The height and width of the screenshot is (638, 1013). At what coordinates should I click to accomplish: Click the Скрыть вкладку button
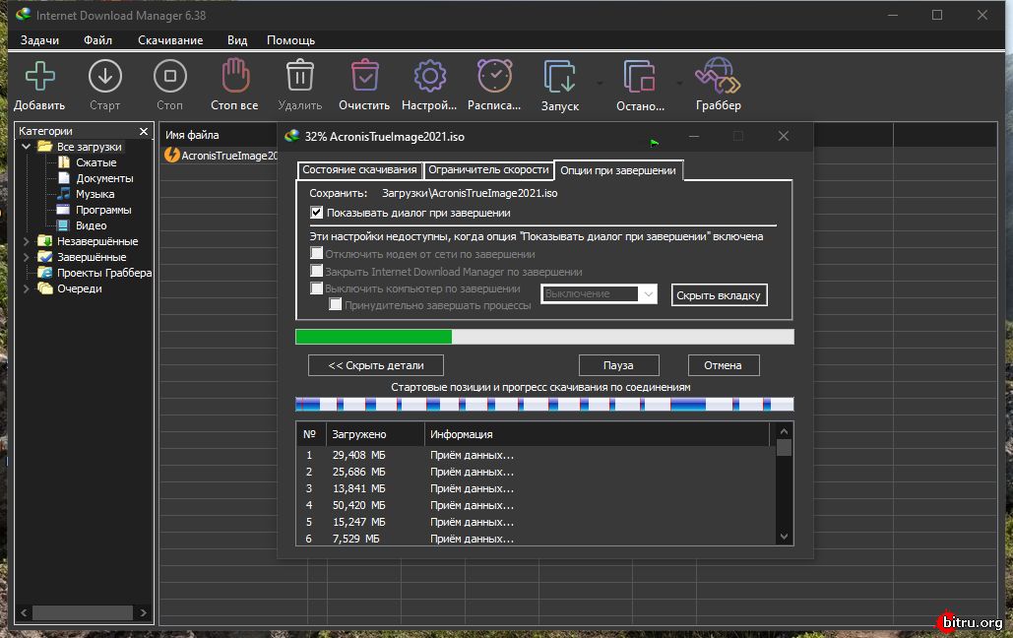pos(719,294)
